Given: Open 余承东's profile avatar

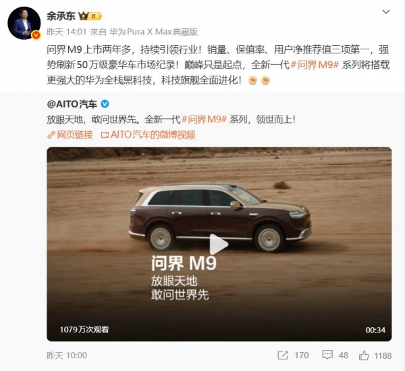Looking at the screenshot, I should coord(24,23).
